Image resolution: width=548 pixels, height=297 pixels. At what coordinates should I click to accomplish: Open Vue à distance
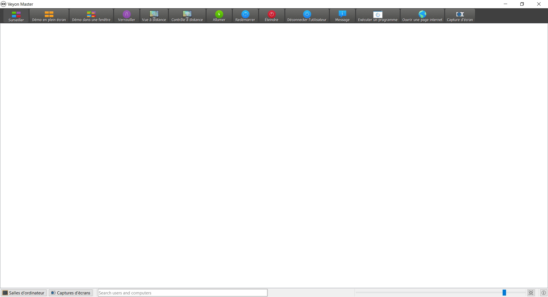154,16
